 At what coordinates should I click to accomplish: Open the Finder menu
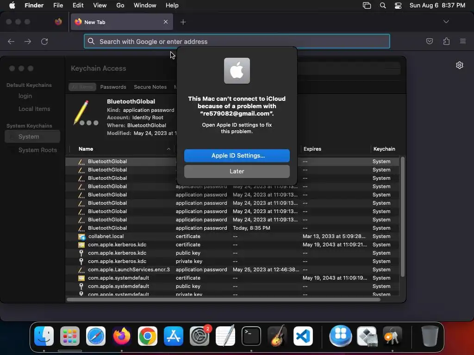34,6
